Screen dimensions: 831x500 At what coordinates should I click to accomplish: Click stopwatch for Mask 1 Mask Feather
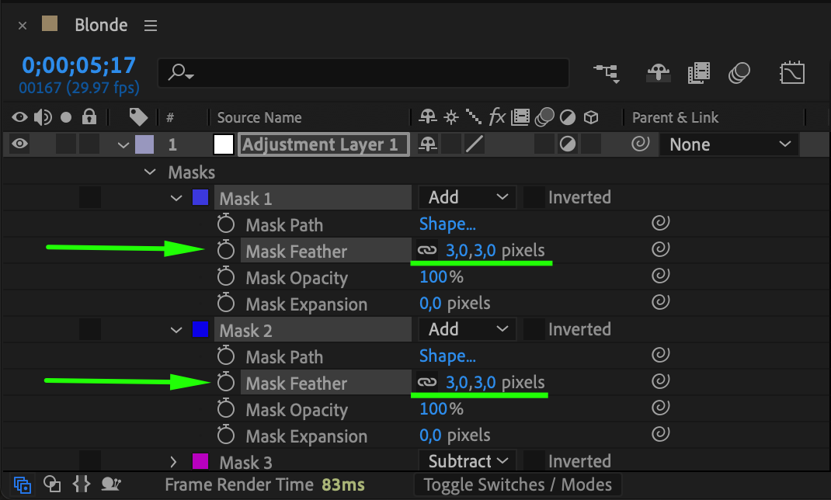tap(226, 251)
